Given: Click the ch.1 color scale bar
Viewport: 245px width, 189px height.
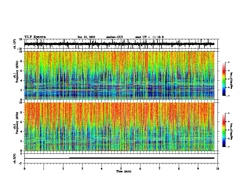Looking at the screenshot, I should pyautogui.click(x=224, y=79).
